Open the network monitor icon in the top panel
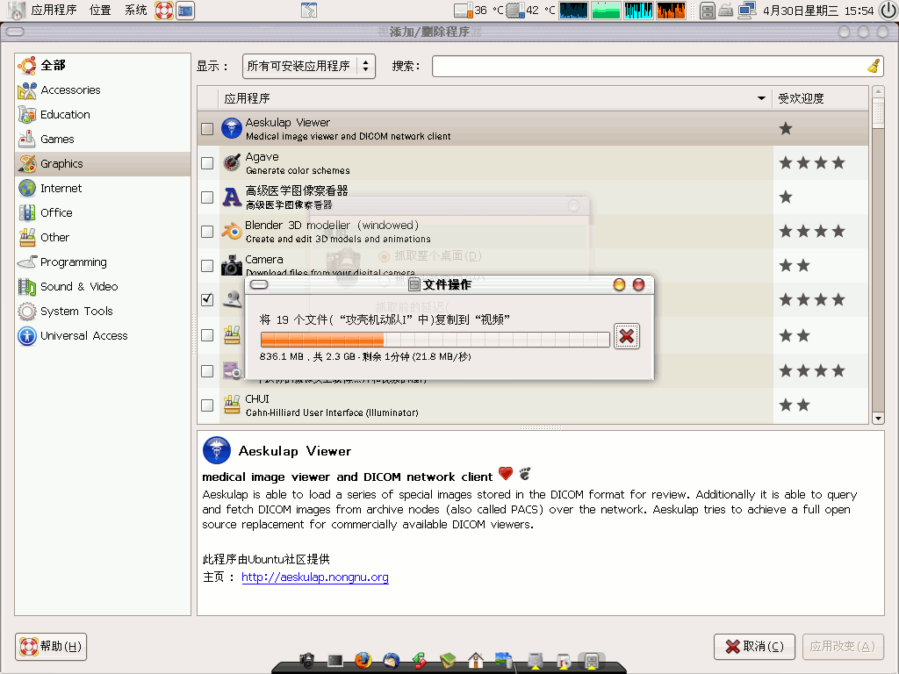 coord(746,11)
